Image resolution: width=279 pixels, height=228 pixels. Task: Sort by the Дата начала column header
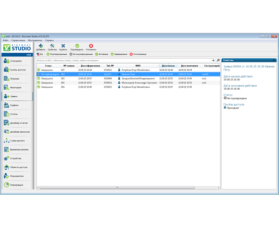click(x=168, y=66)
